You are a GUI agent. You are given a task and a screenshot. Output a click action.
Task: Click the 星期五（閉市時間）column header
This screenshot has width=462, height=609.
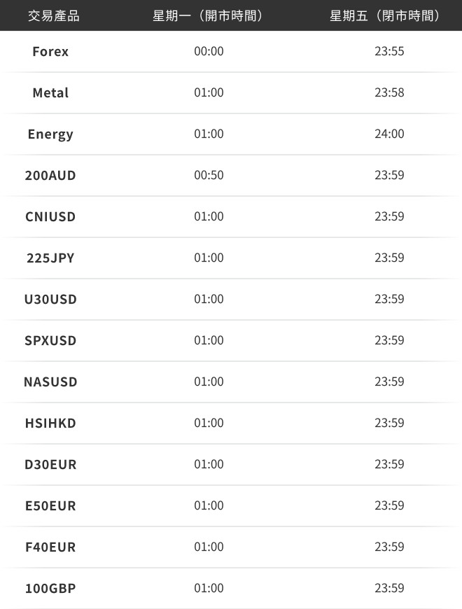385,16
